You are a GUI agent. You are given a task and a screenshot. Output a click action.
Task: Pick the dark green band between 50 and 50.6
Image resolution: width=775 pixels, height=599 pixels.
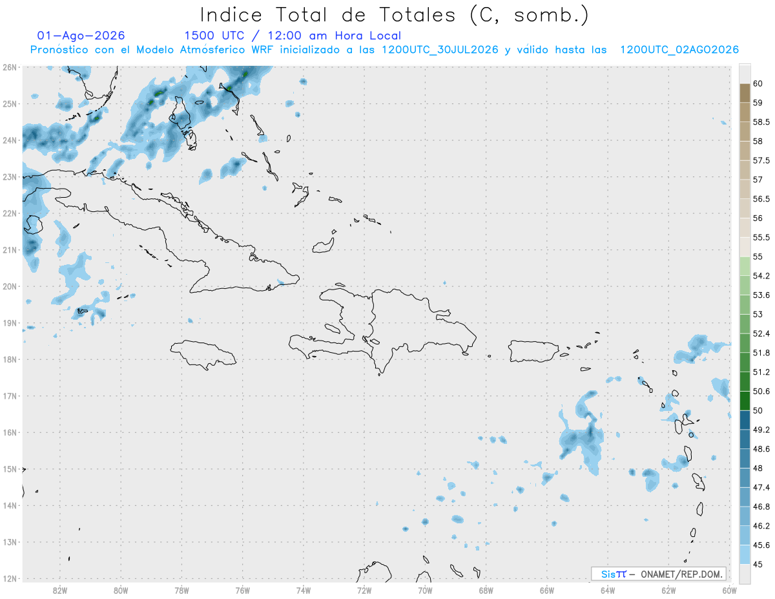(745, 401)
